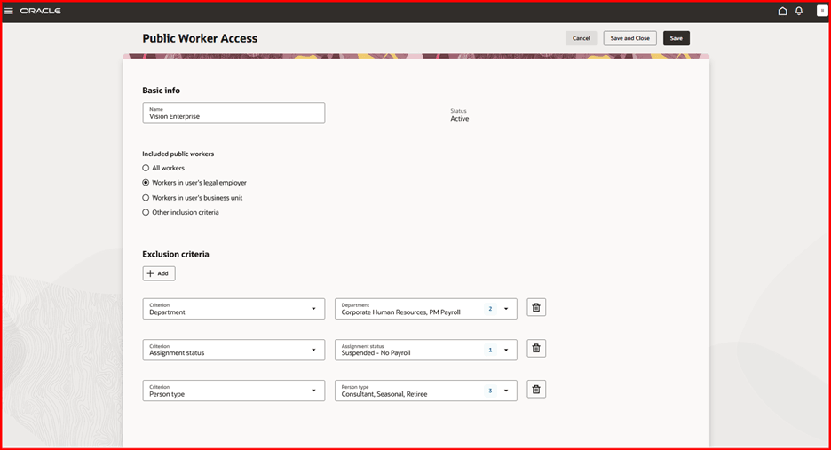The image size is (831, 450).
Task: Click the Name input field
Action: [x=233, y=113]
